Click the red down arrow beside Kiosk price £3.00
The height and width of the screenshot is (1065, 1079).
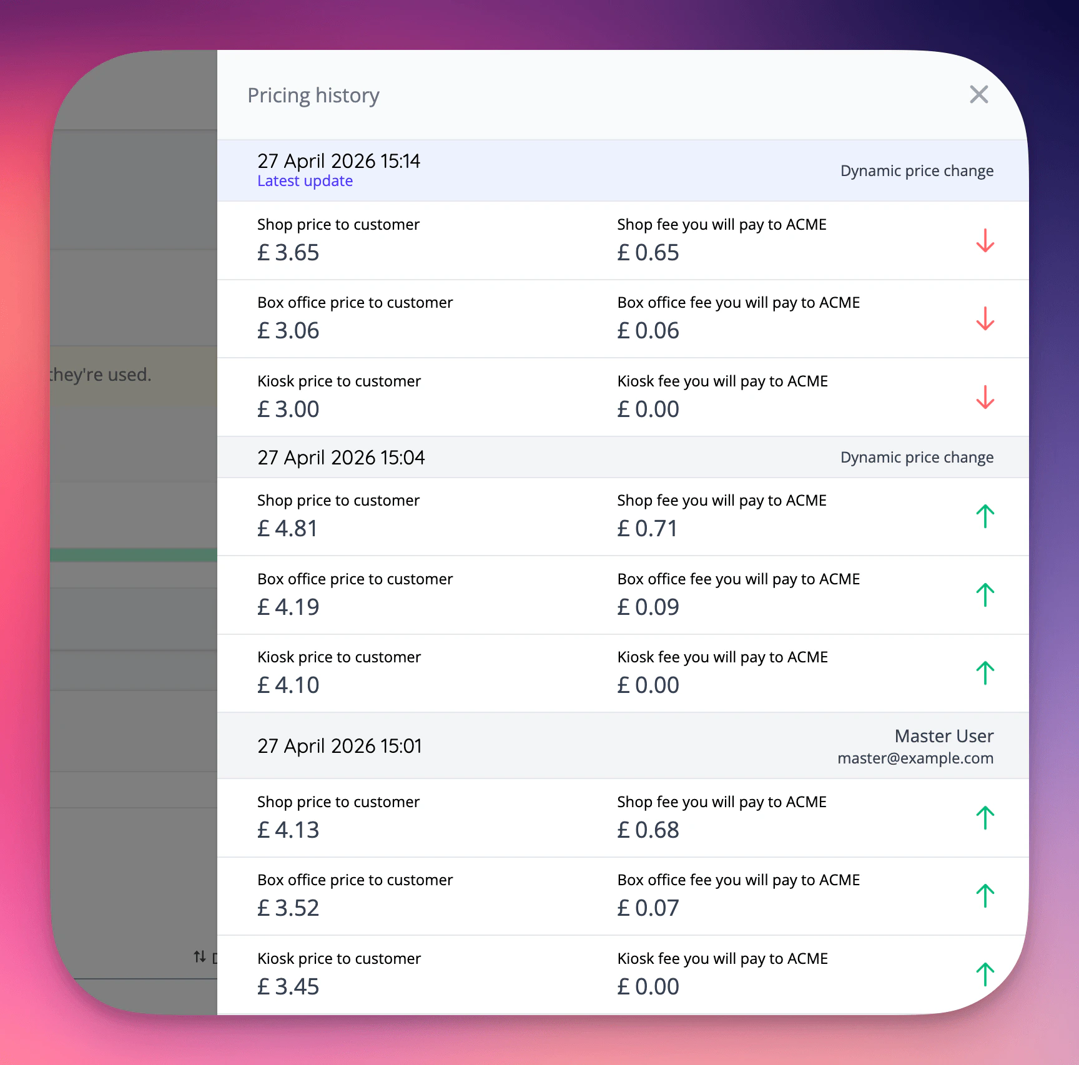coord(985,397)
